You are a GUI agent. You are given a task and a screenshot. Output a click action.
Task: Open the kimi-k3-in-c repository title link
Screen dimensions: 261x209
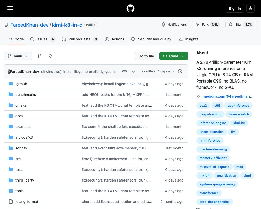pos(67,25)
